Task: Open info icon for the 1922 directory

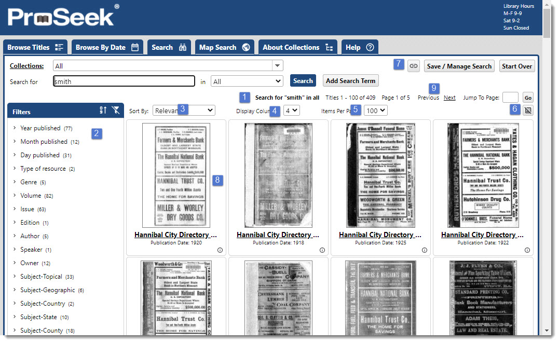Action: coord(527,250)
